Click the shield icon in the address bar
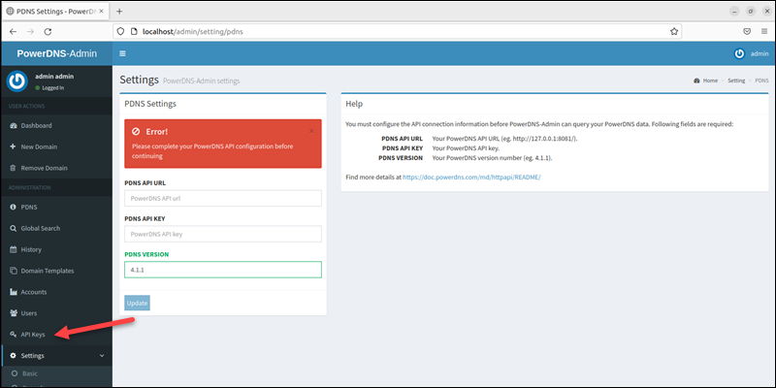The height and width of the screenshot is (388, 776). [120, 32]
